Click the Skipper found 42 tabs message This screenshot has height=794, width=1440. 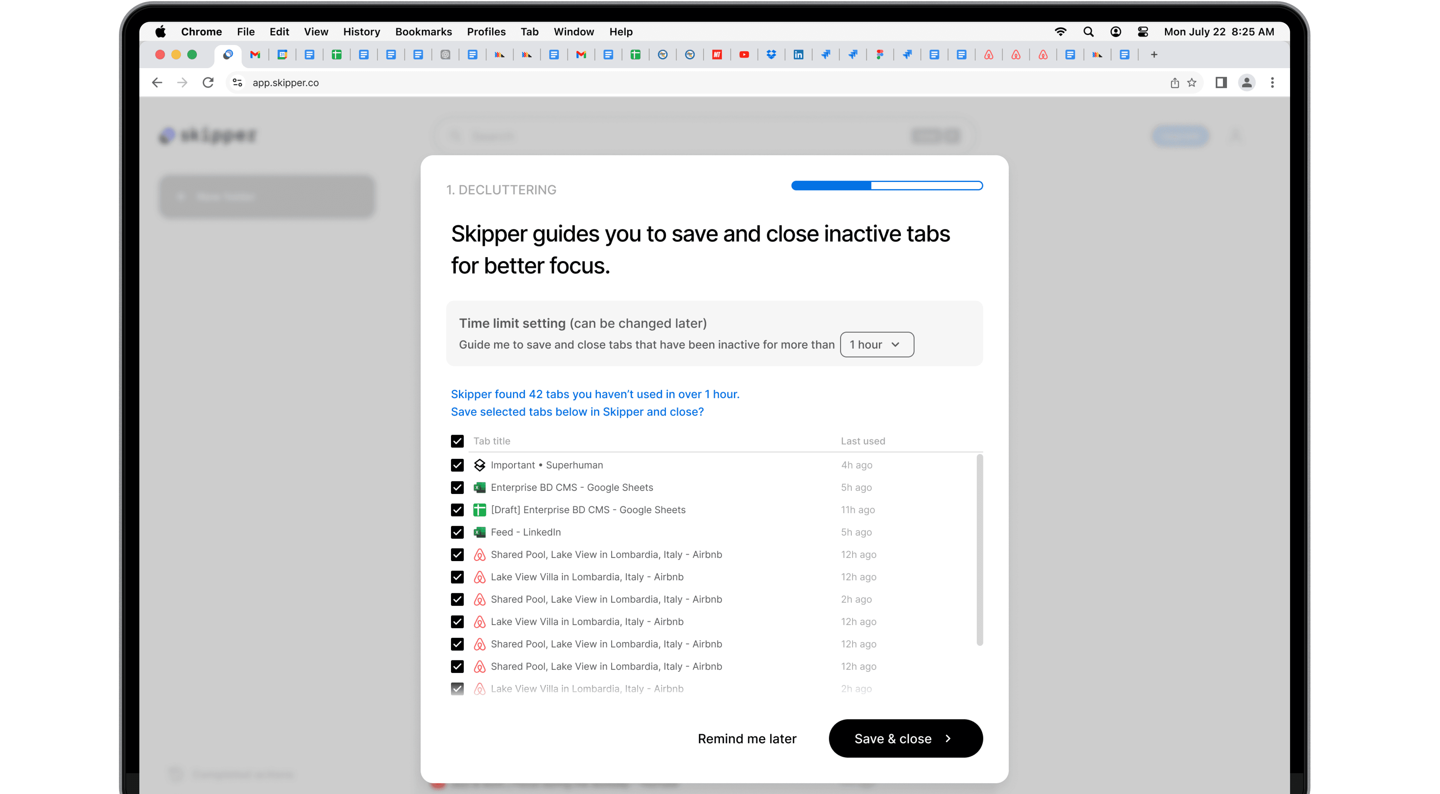coord(595,394)
